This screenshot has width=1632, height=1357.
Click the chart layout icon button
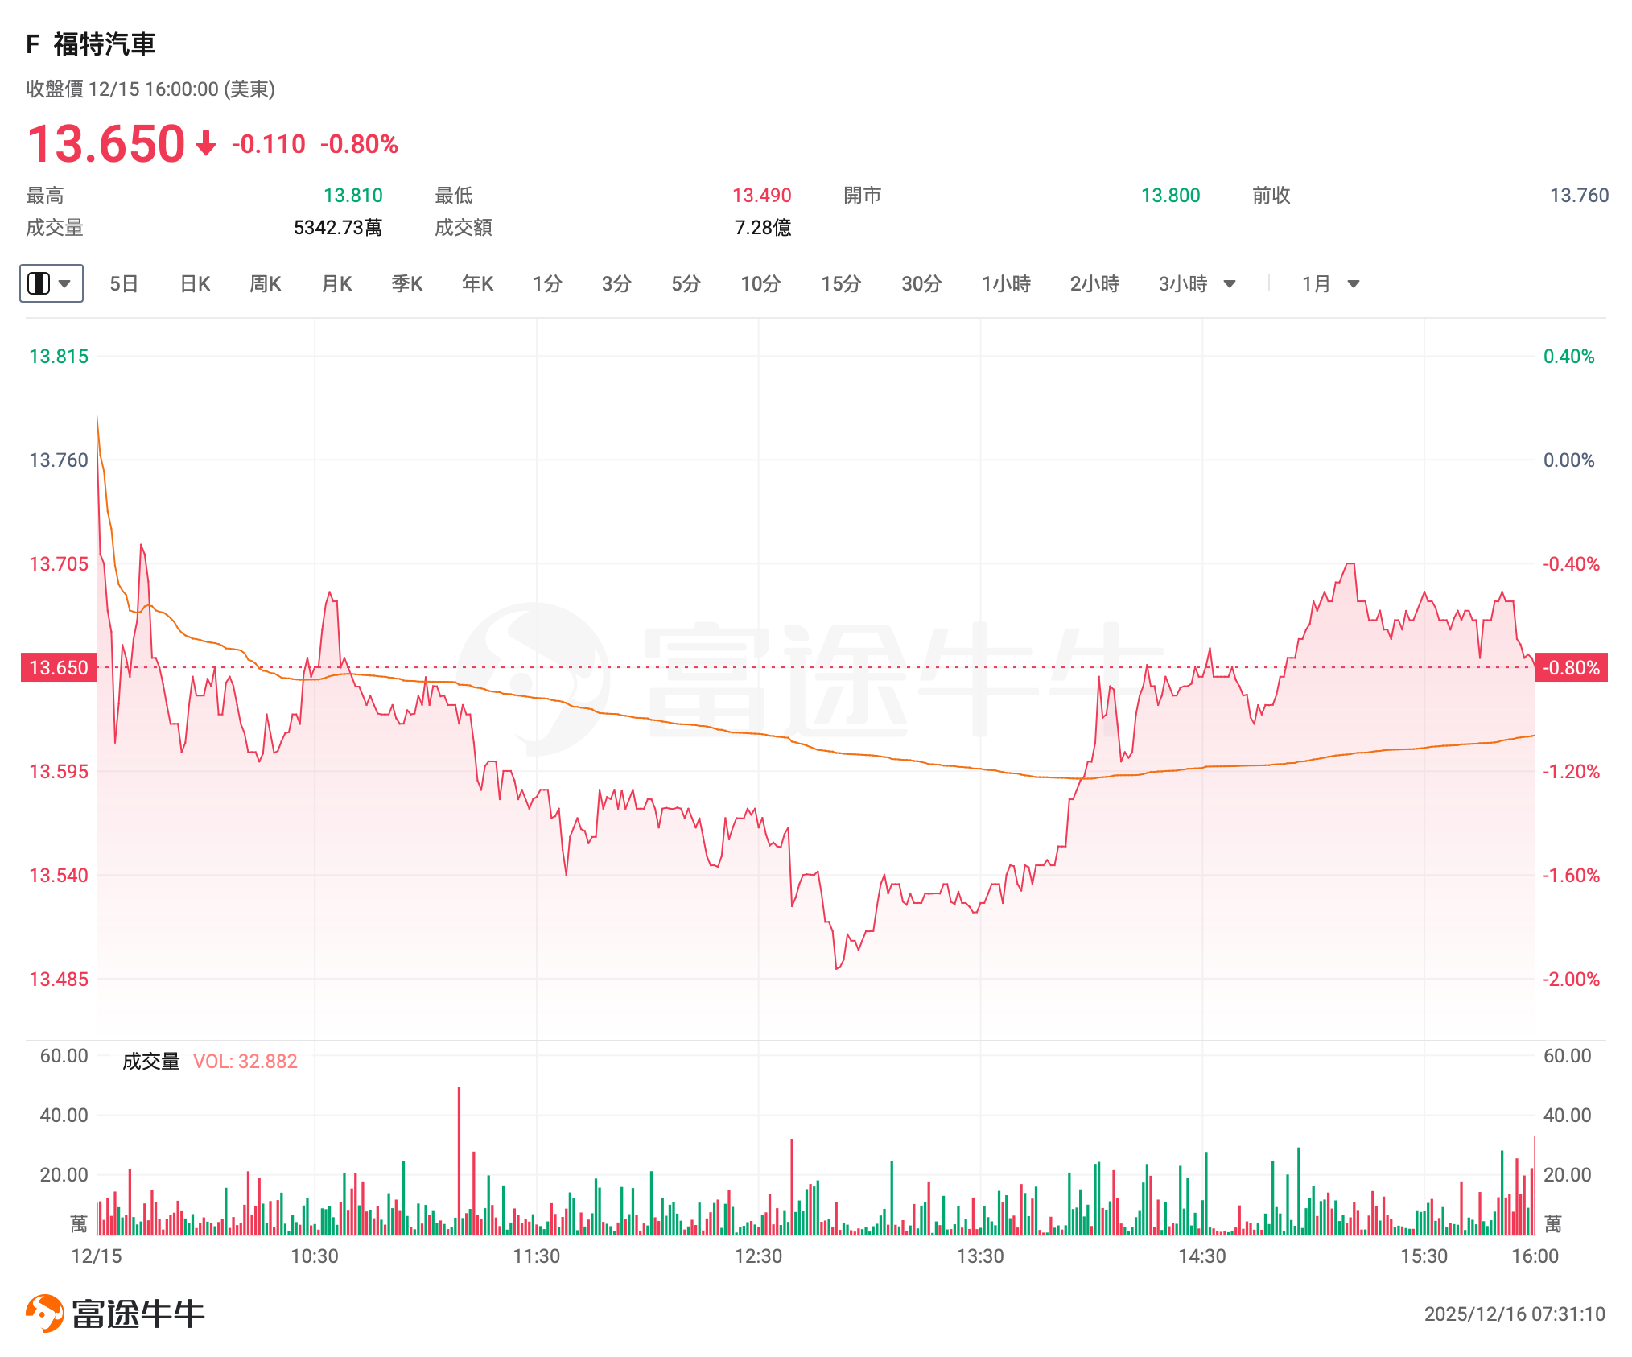tap(39, 283)
